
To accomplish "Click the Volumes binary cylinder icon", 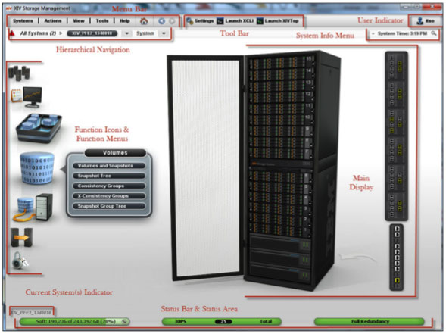I will (37, 168).
